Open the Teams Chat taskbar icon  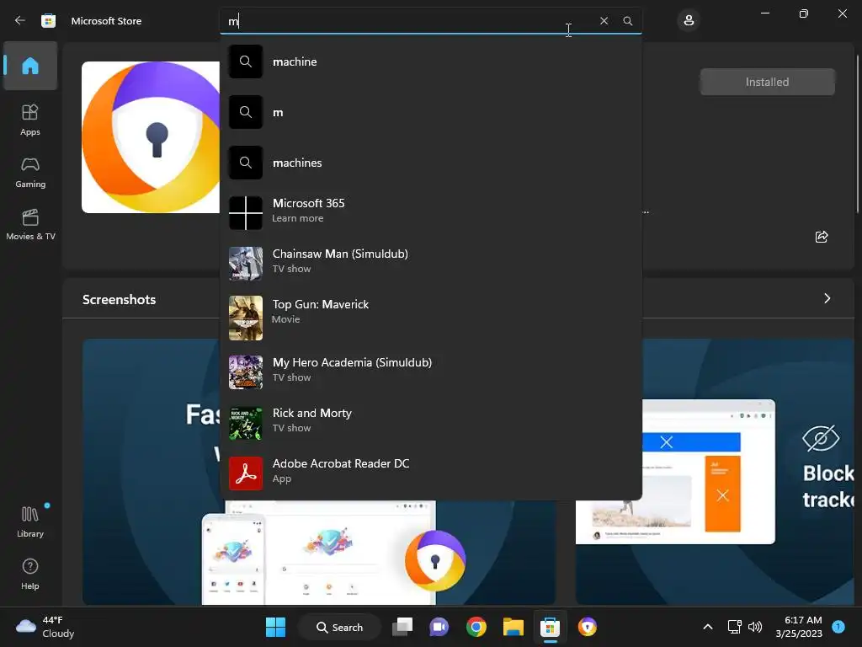439,627
